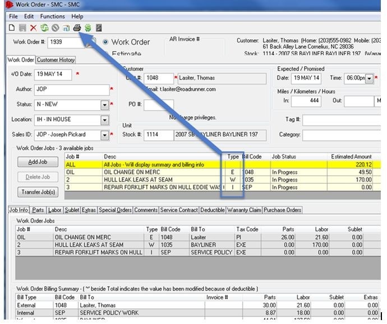
Task: Open the Special Orders tab
Action: [x=115, y=210]
